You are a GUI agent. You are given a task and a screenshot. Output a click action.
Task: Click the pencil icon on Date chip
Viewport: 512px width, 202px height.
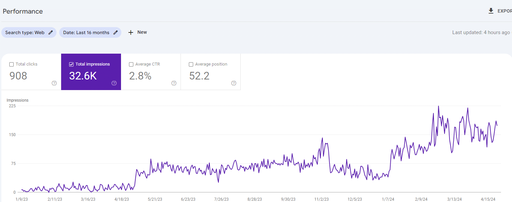115,32
